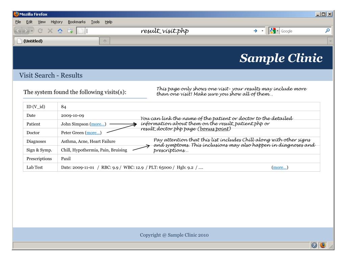This screenshot has width=346, height=260.
Task: Open the Tools menu
Action: 95,22
